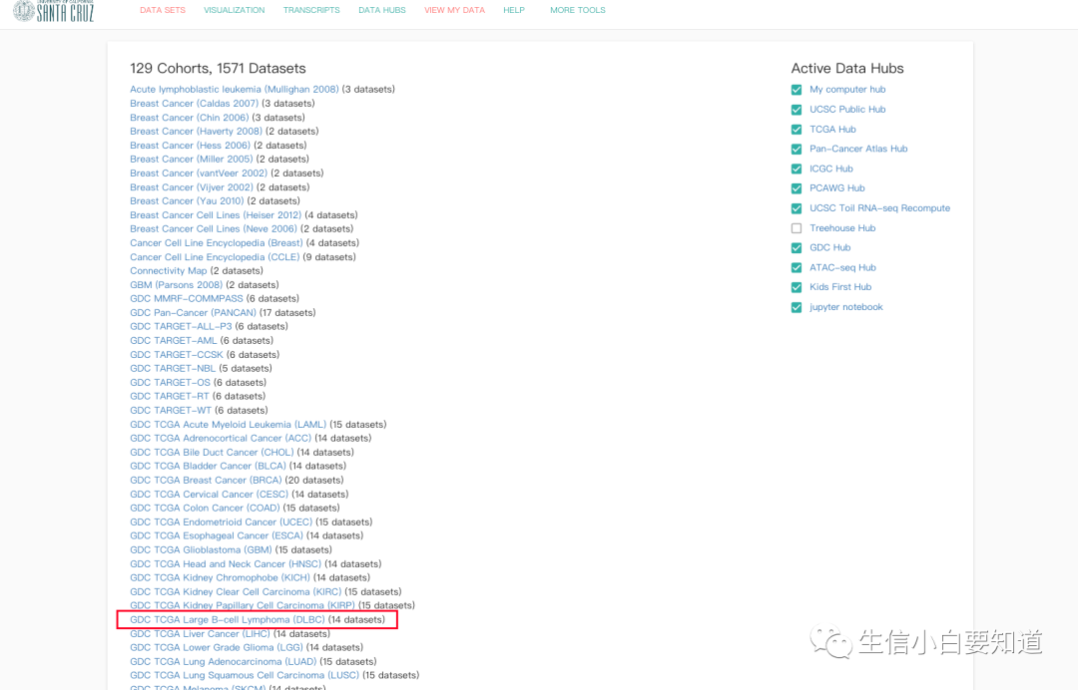Screen dimensions: 1078x690
Task: Open the ATAC-seq Hub link
Action: tap(842, 268)
